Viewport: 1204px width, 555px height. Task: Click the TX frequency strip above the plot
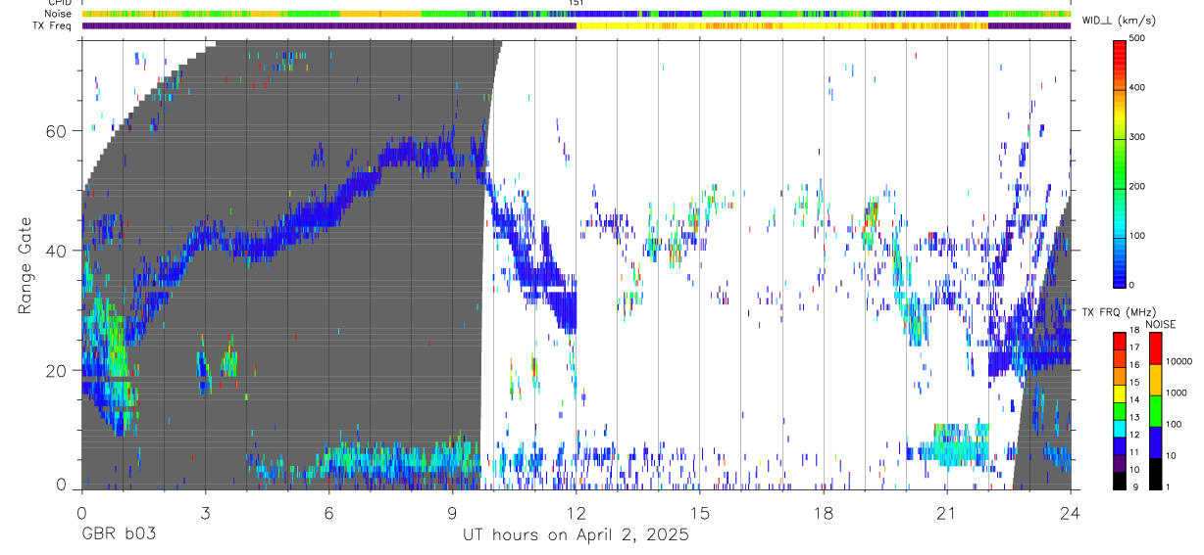[576, 25]
